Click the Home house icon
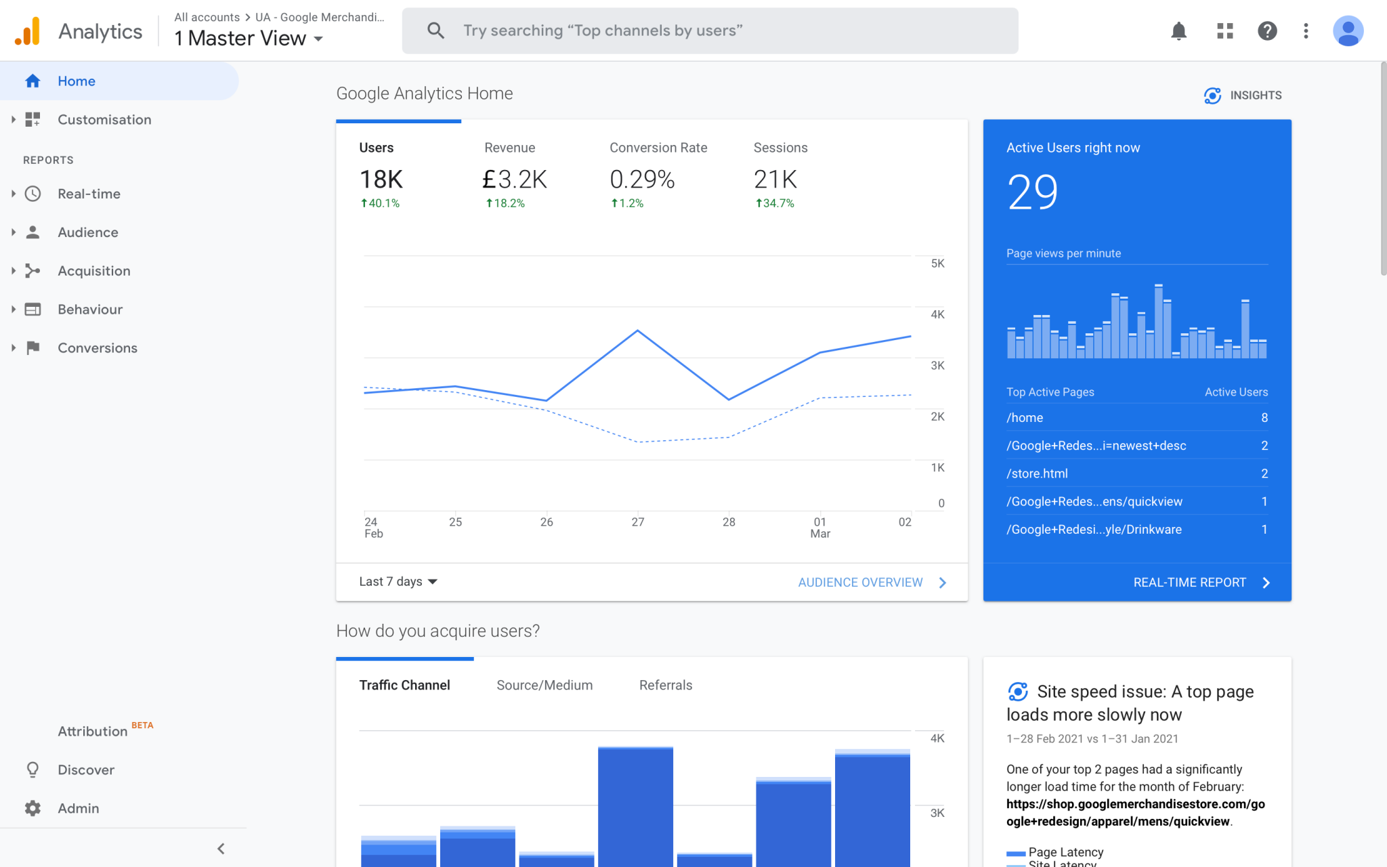Viewport: 1387px width, 867px height. click(x=33, y=81)
